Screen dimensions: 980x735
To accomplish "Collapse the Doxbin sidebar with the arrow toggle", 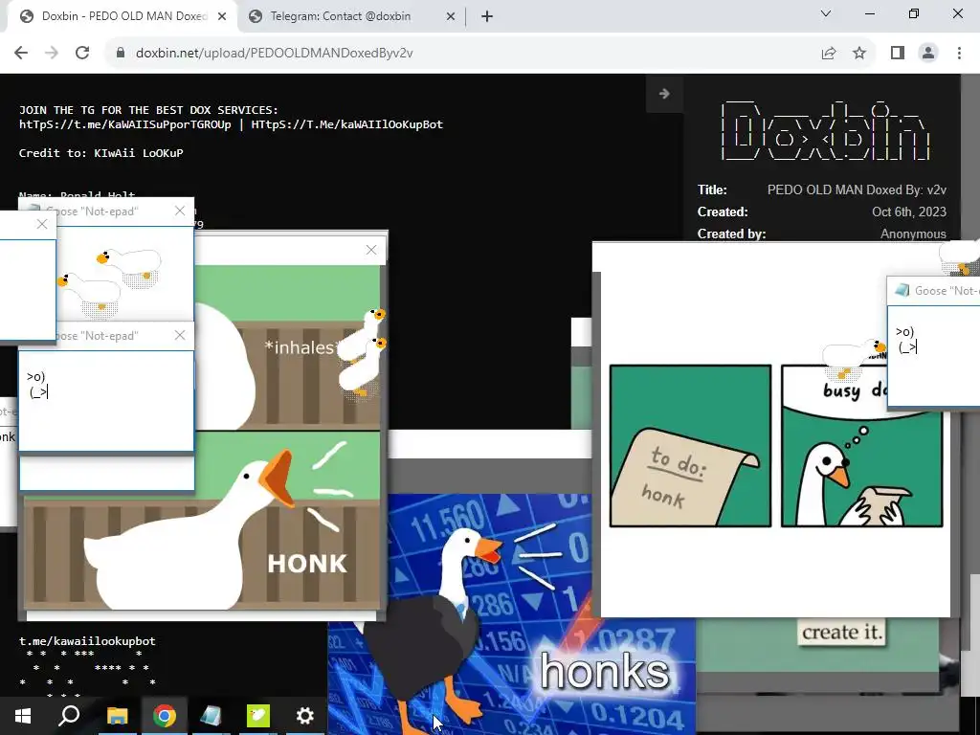I will tap(664, 94).
